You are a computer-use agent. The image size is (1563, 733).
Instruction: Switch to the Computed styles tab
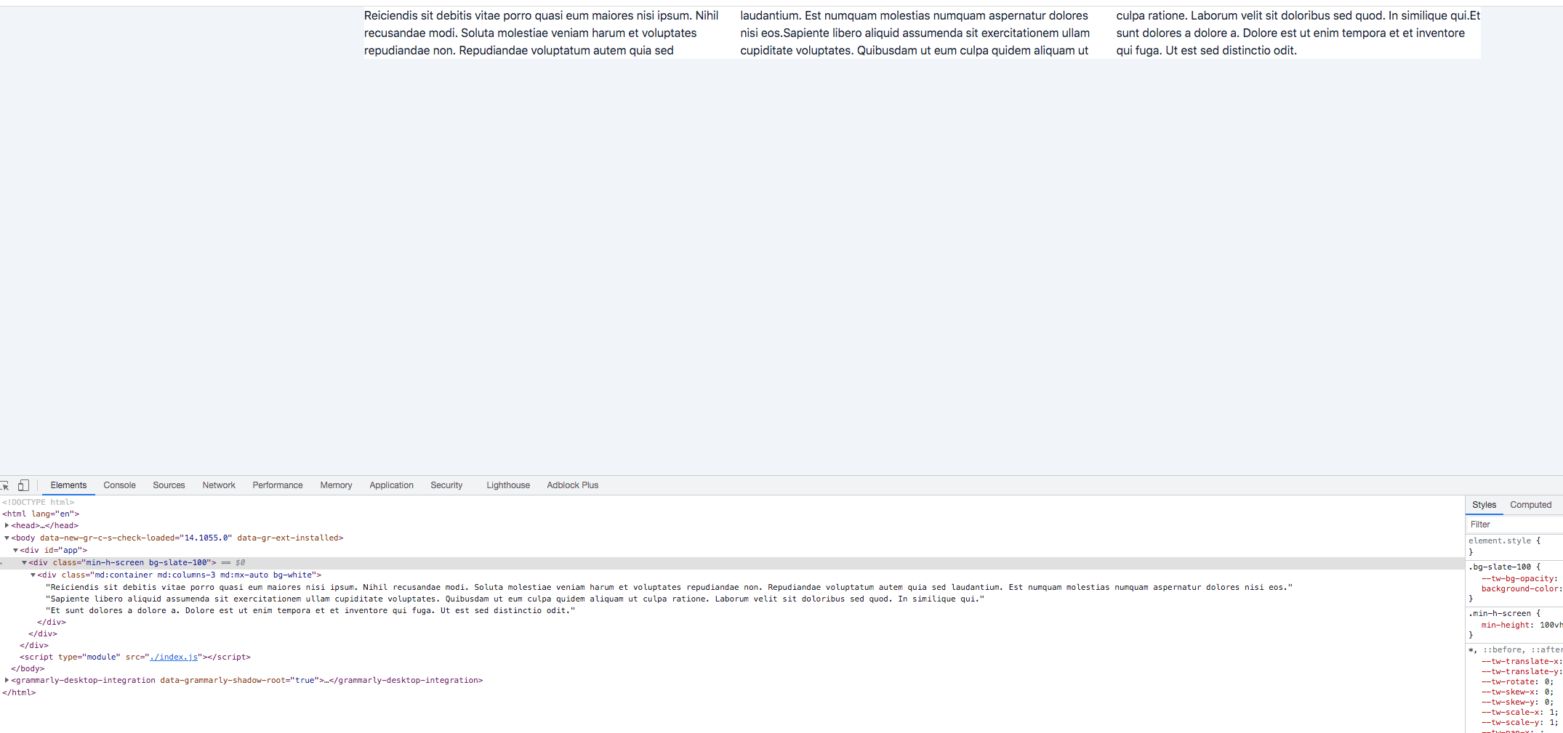1530,504
